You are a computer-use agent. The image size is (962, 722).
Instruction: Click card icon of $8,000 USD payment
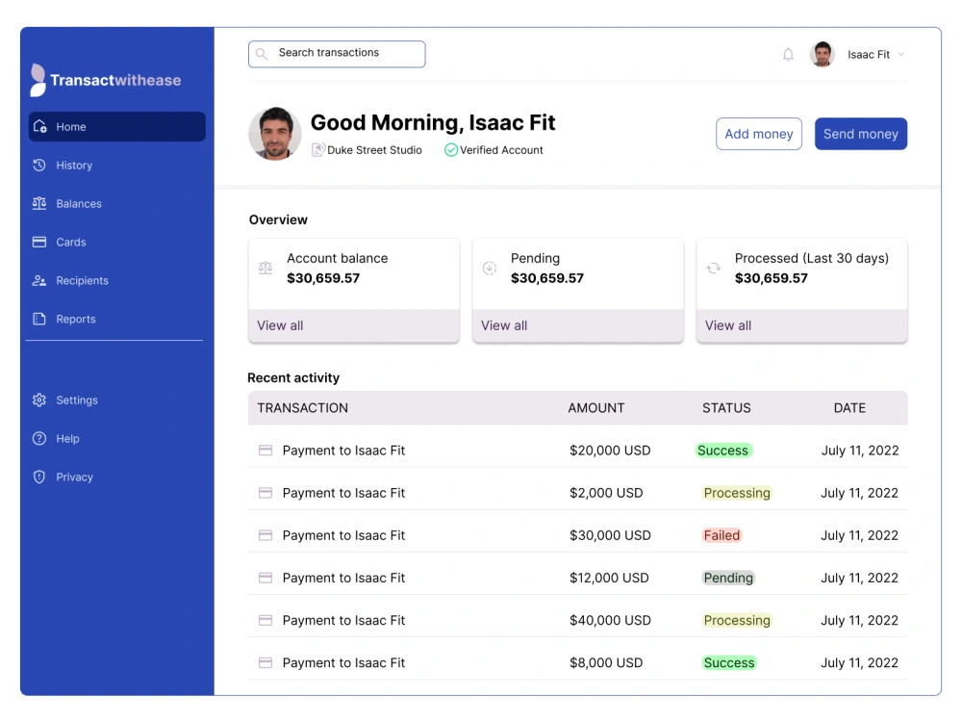(266, 663)
